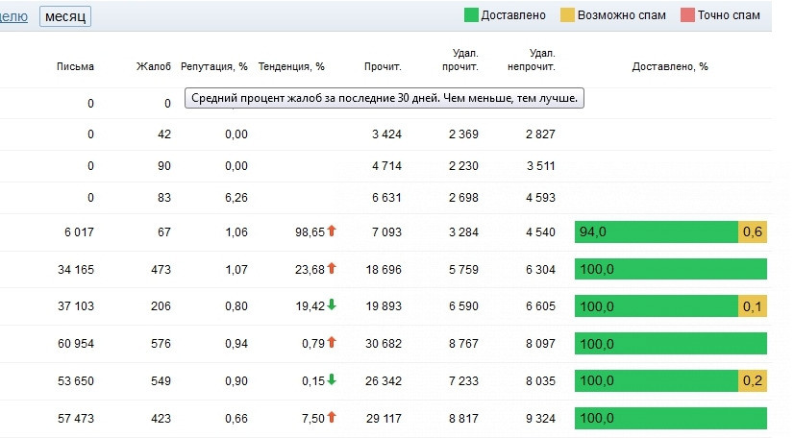The height and width of the screenshot is (438, 794).
Task: Click green 'Доставлено' legend swatch
Action: click(x=471, y=15)
